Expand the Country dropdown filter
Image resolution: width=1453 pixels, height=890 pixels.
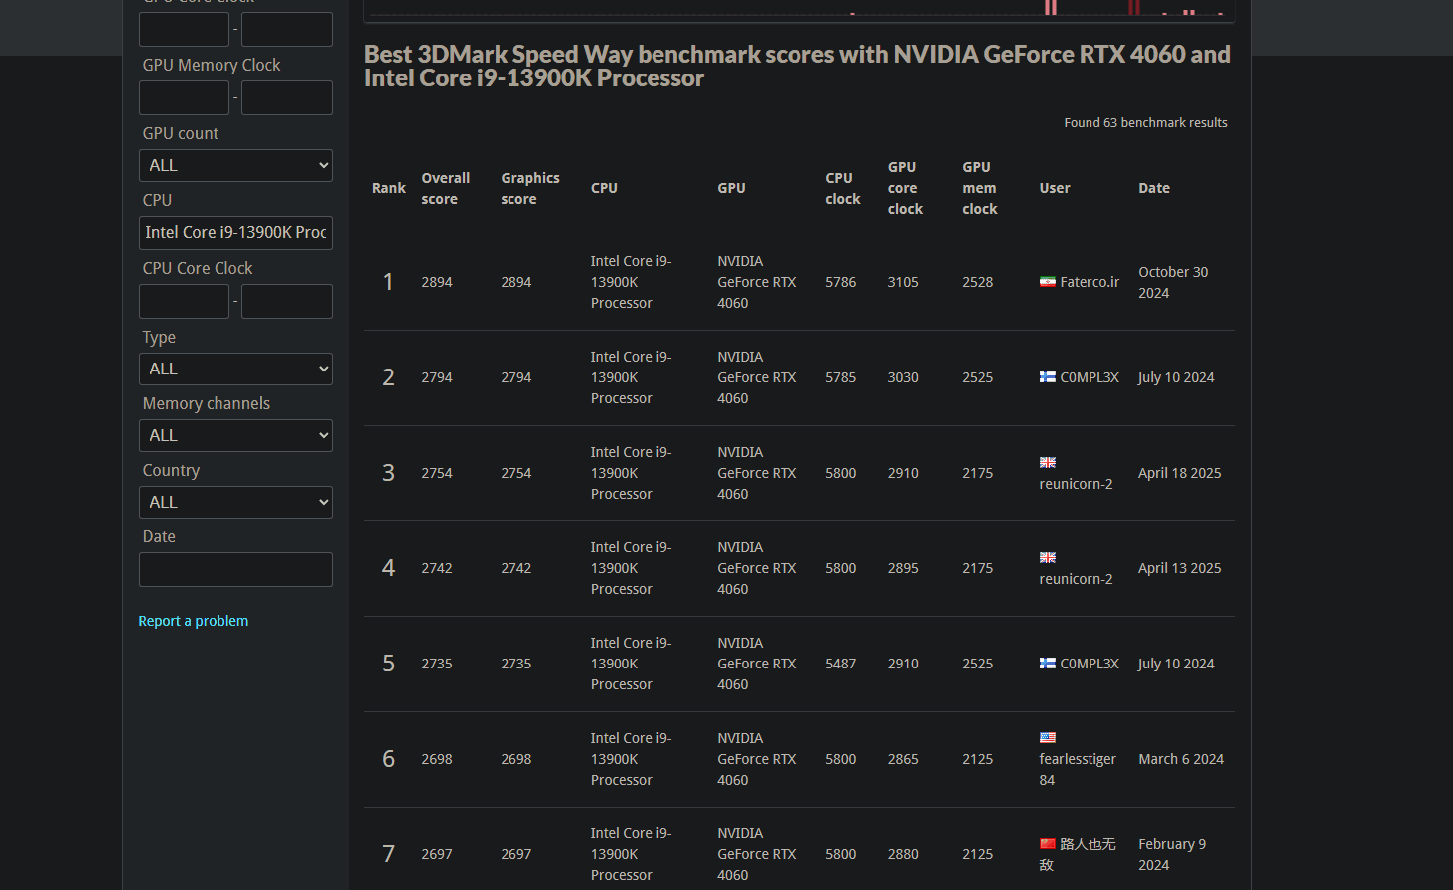coord(235,503)
